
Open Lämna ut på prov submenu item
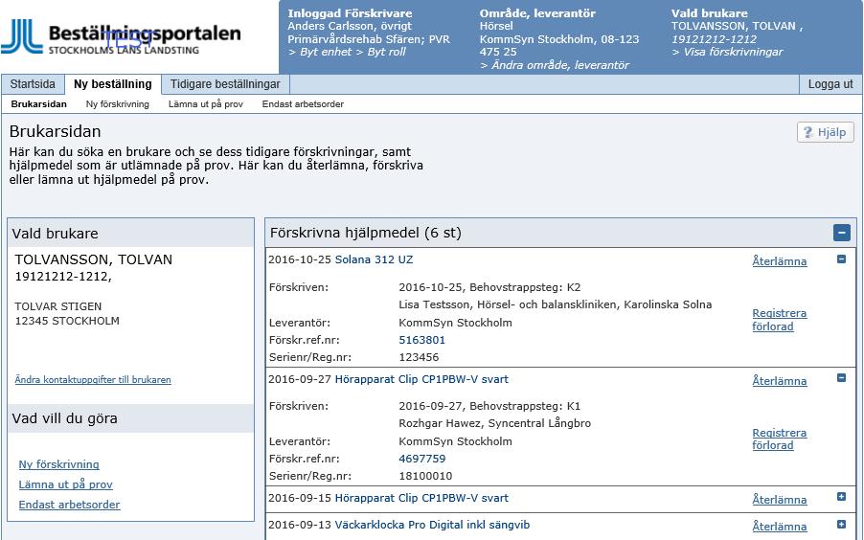pyautogui.click(x=206, y=104)
